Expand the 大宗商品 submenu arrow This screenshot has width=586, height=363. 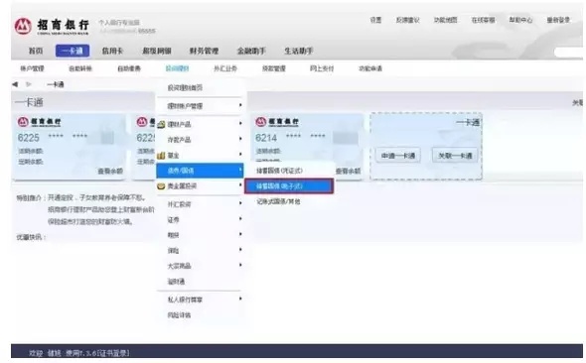[x=240, y=265]
